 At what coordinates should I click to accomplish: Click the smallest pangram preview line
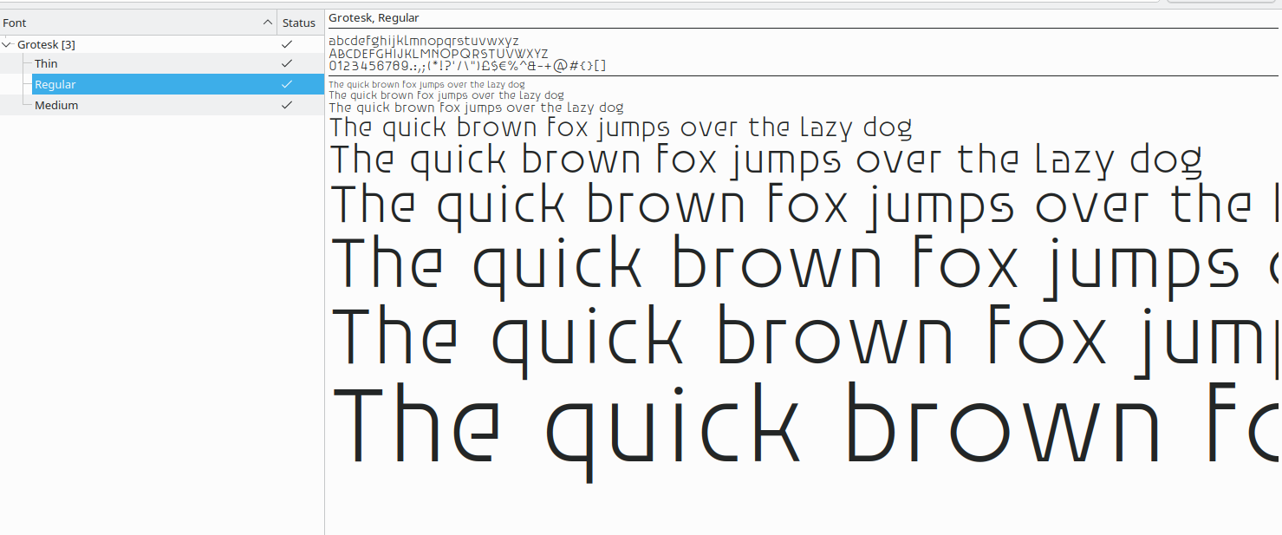coord(426,85)
